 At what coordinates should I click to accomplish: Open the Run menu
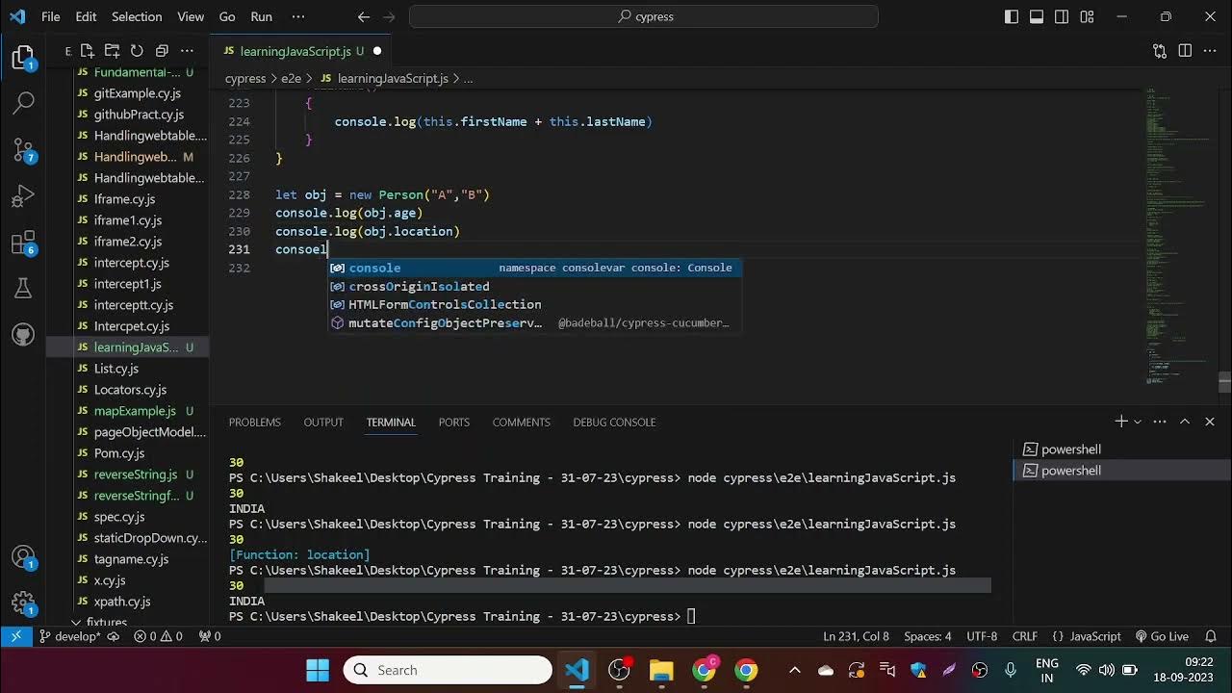(261, 16)
